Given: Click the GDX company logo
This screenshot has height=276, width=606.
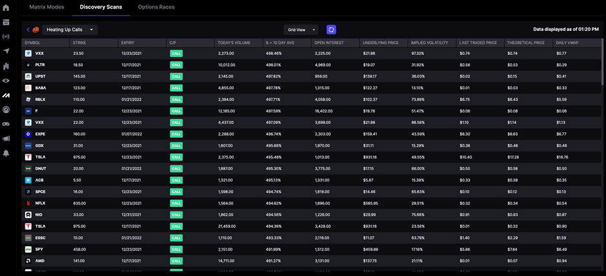Looking at the screenshot, I should pos(28,145).
